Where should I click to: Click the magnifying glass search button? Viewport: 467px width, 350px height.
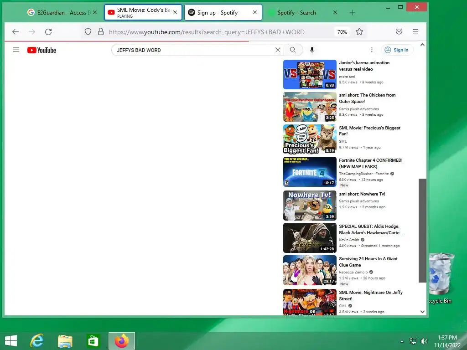coord(293,50)
